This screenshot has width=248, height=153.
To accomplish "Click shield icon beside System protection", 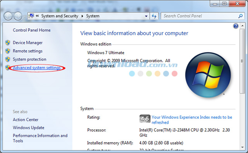I will (x=8, y=59).
